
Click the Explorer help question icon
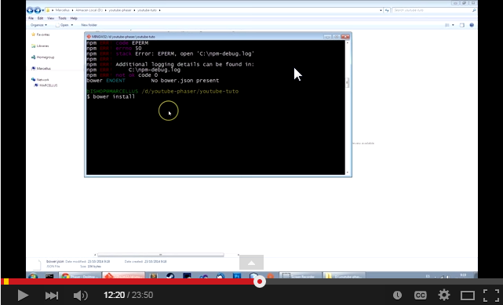[472, 25]
